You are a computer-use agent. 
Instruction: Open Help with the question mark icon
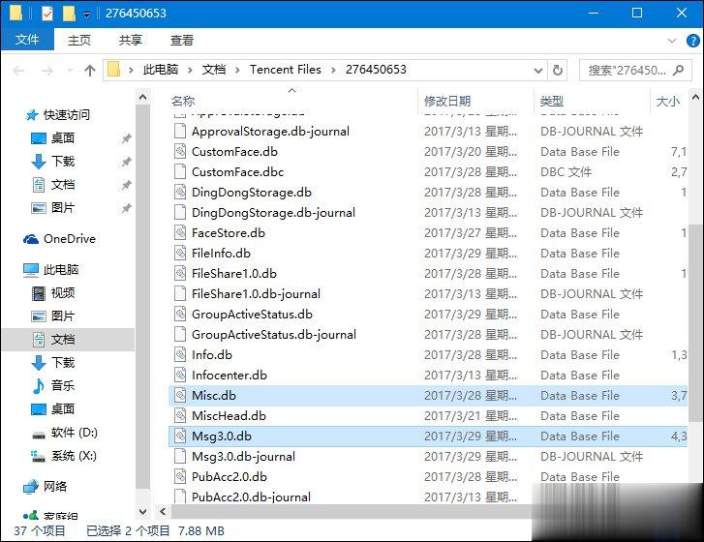pyautogui.click(x=692, y=41)
